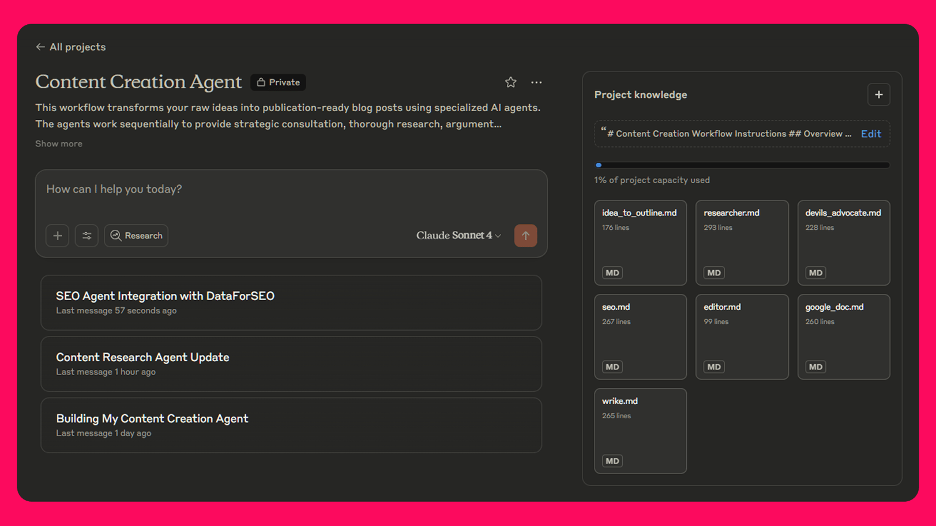936x526 pixels.
Task: Expand the Content Creation Workflow Instructions
Action: 727,134
